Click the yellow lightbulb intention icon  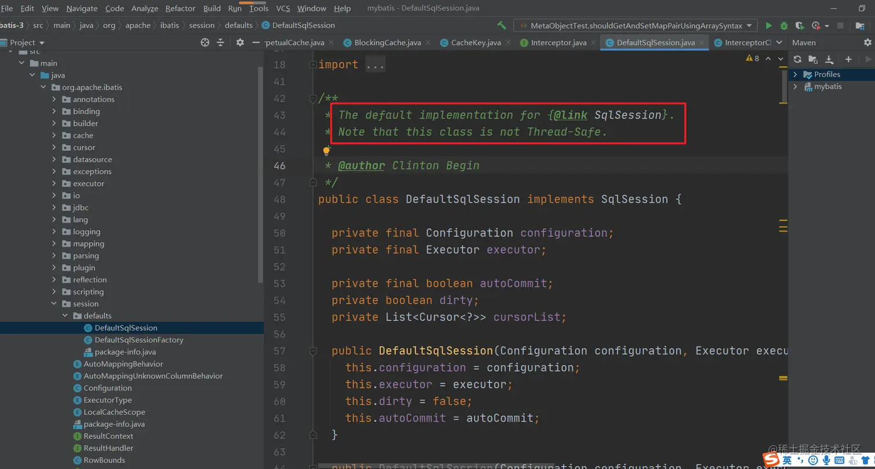point(326,151)
